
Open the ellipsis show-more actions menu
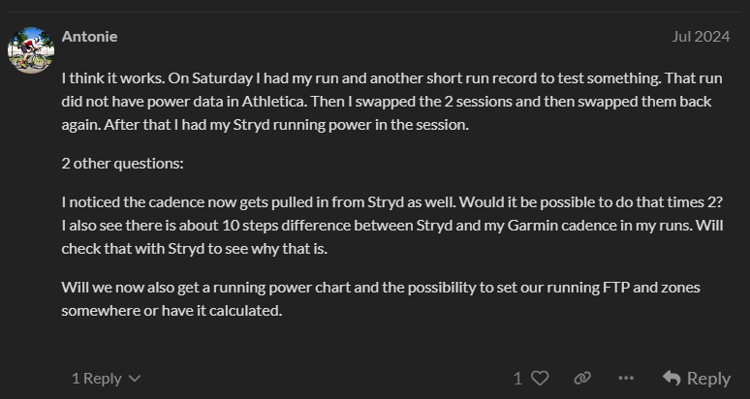(626, 379)
